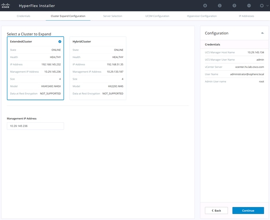Screen dimensions: 270x220
Task: Click HybridCluster management IP 10.29.133.187
Action: tap(115, 72)
